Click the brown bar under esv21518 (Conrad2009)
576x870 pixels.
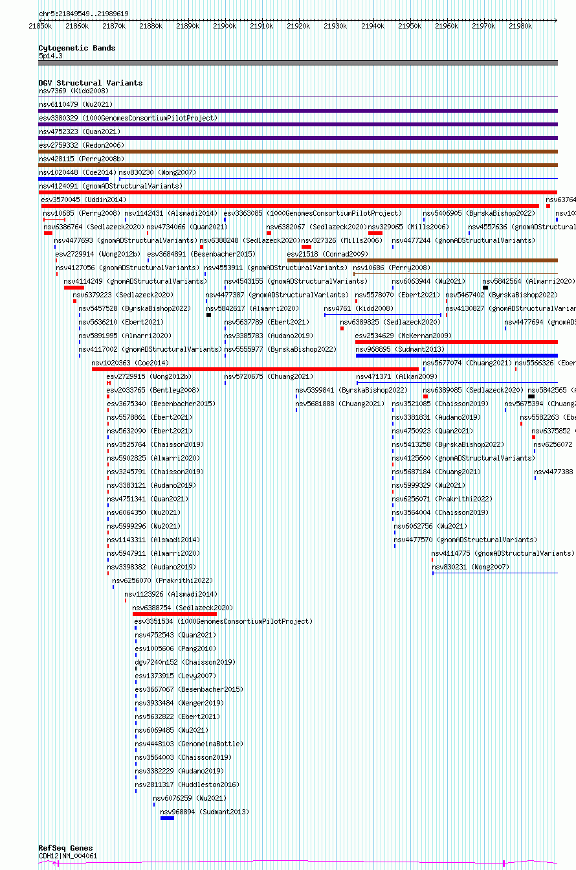pyautogui.click(x=423, y=260)
